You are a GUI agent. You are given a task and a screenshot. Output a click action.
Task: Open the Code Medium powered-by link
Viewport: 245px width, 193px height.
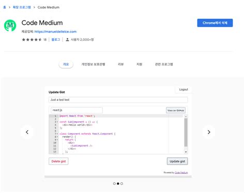tap(181, 172)
